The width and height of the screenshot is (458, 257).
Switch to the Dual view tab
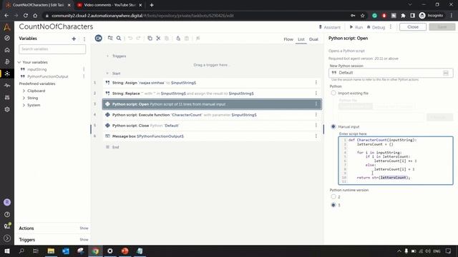click(x=313, y=39)
